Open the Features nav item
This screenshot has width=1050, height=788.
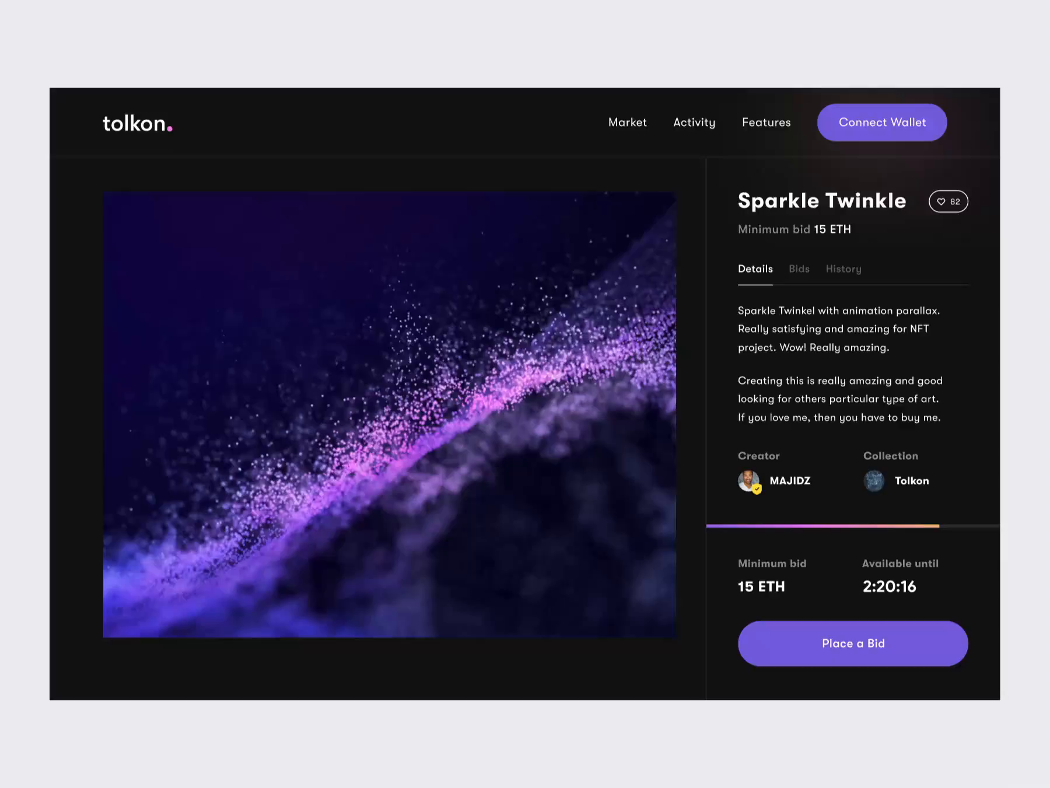point(766,123)
